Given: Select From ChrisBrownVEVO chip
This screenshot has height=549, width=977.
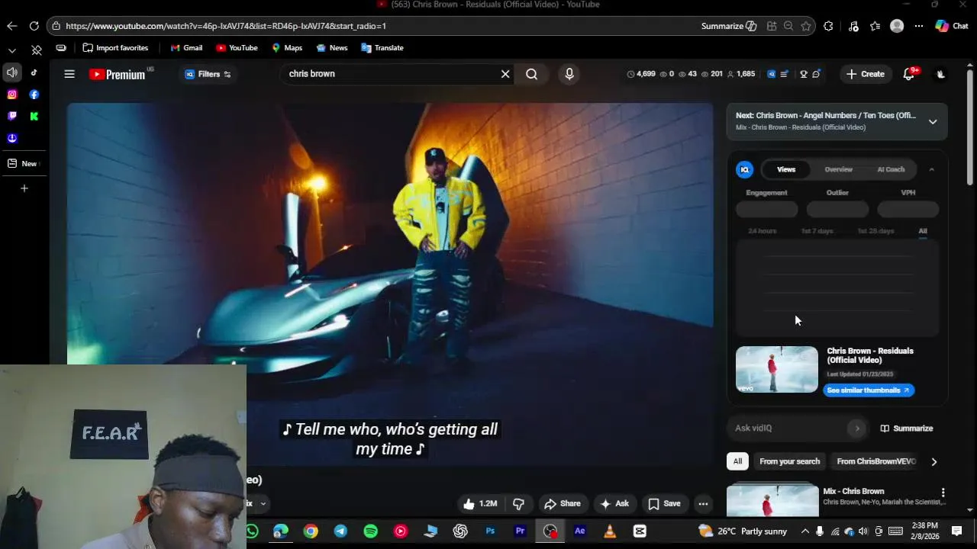Looking at the screenshot, I should pyautogui.click(x=875, y=461).
